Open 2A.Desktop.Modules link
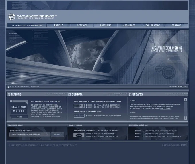 click(106, 137)
